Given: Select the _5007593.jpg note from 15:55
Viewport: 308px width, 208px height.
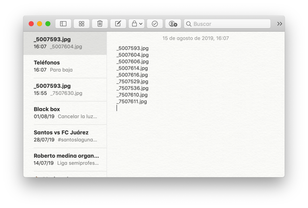Looking at the screenshot, I should tap(65, 90).
